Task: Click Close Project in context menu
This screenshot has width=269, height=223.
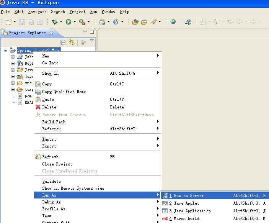Action: click(98, 164)
